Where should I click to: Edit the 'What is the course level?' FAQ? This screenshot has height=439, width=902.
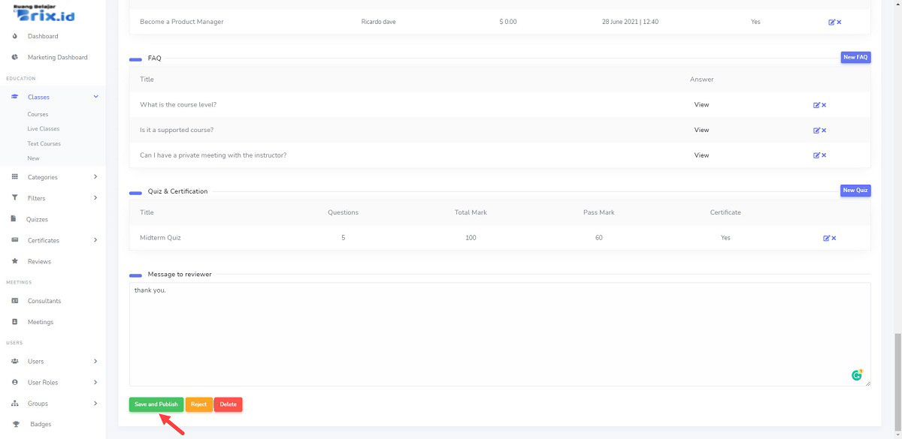coord(816,105)
